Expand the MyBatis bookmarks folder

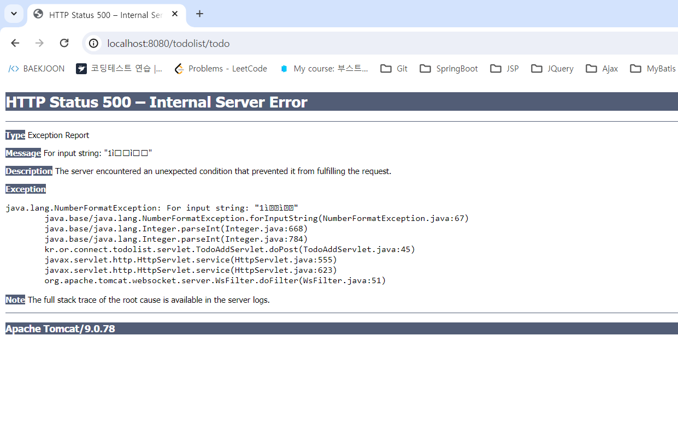pos(652,68)
